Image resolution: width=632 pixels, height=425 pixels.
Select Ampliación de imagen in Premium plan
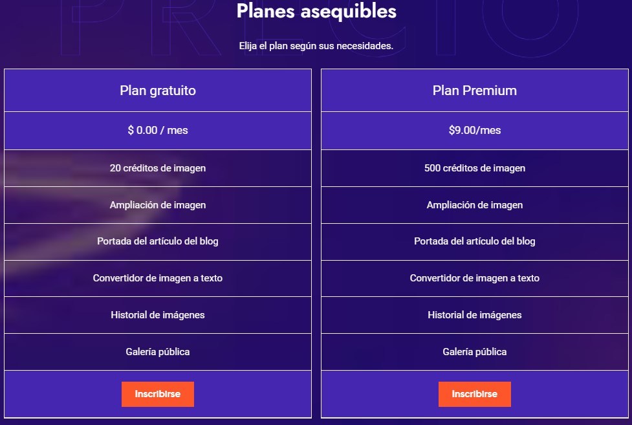click(475, 205)
